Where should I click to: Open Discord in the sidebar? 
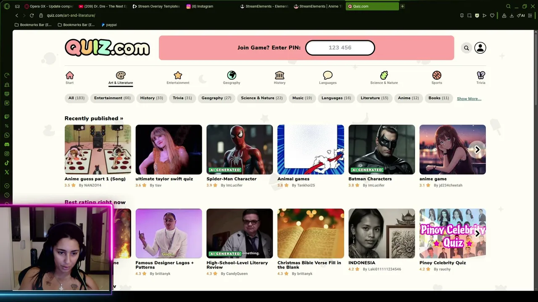point(7,144)
